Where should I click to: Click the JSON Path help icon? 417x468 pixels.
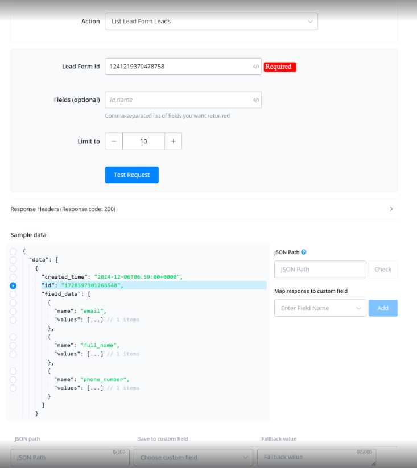pos(304,252)
